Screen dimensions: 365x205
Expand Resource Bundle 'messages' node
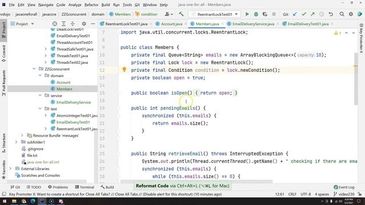coord(22,136)
